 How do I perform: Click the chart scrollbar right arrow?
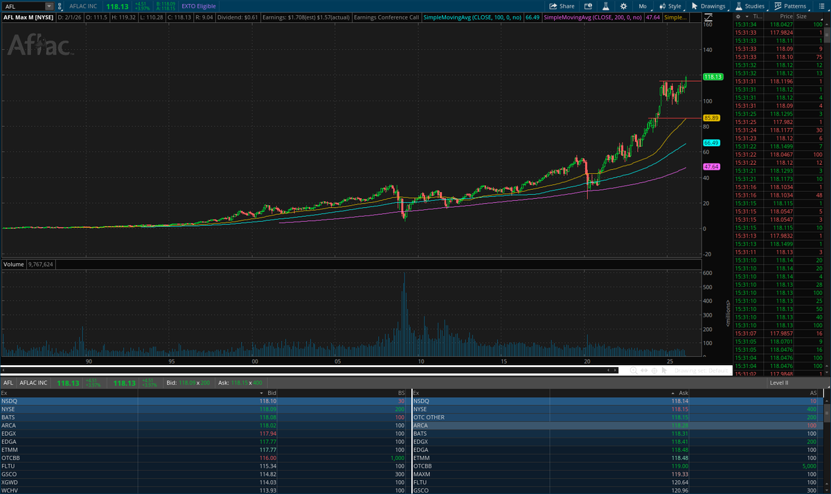pyautogui.click(x=615, y=371)
